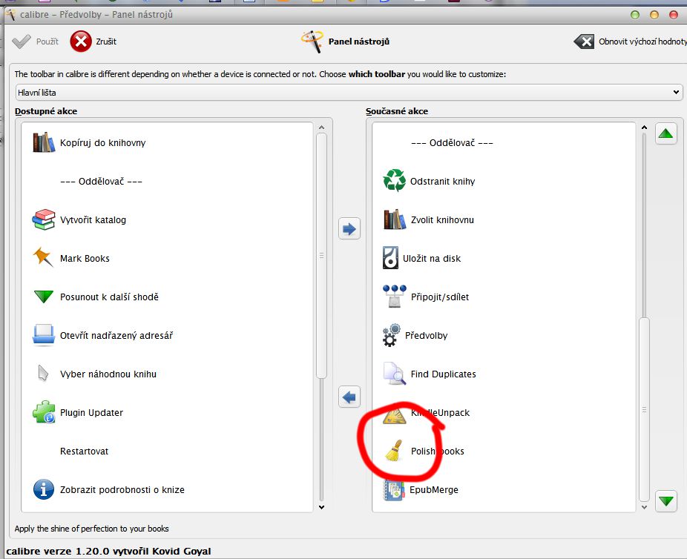Click the Uložit na disk drive icon

[x=390, y=257]
